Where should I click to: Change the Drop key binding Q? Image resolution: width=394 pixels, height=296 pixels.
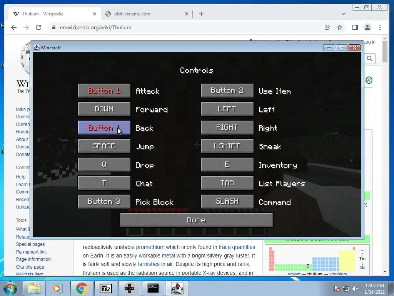point(104,165)
